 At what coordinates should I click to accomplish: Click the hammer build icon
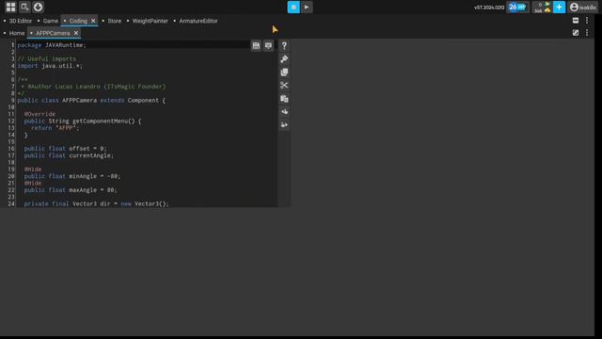(284, 58)
